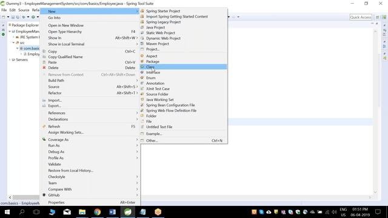Image resolution: width=388 pixels, height=218 pixels.
Task: Choose Other... in the New submenu
Action: point(183,140)
